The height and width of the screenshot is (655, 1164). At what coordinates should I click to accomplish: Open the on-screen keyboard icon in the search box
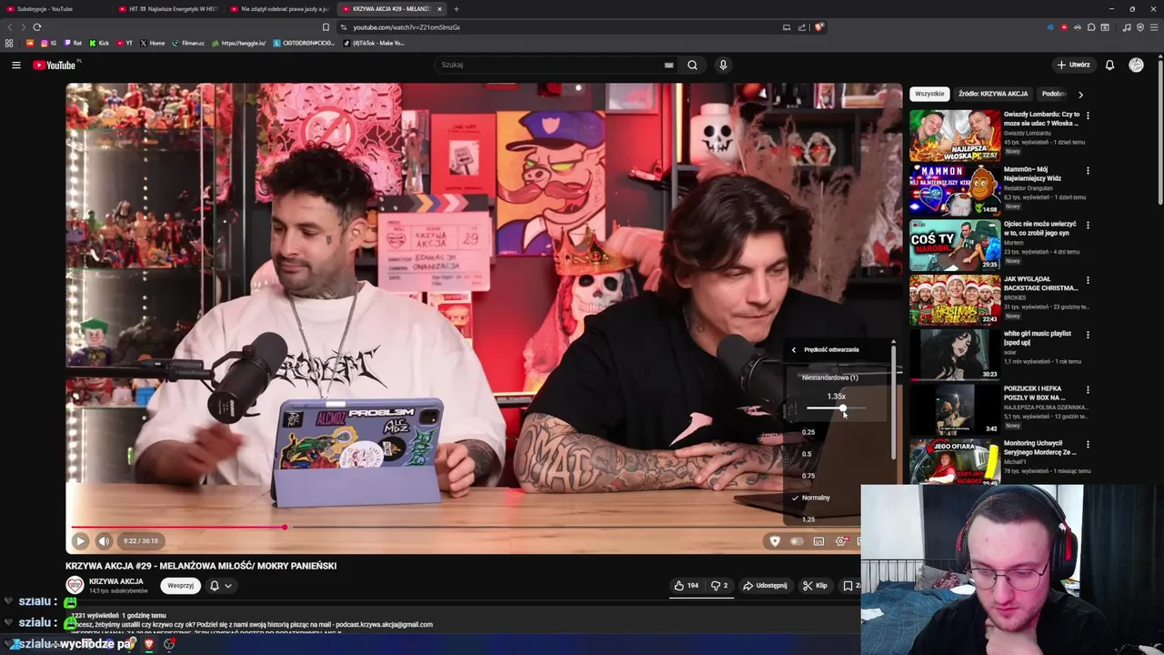click(x=668, y=65)
